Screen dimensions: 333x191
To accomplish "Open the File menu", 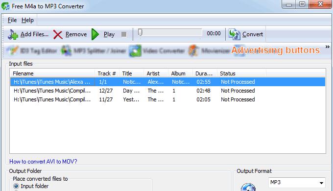I will click(x=12, y=20).
